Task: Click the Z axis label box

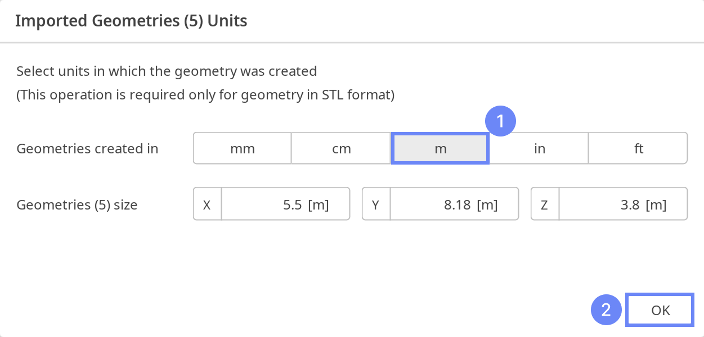Action: pyautogui.click(x=544, y=204)
